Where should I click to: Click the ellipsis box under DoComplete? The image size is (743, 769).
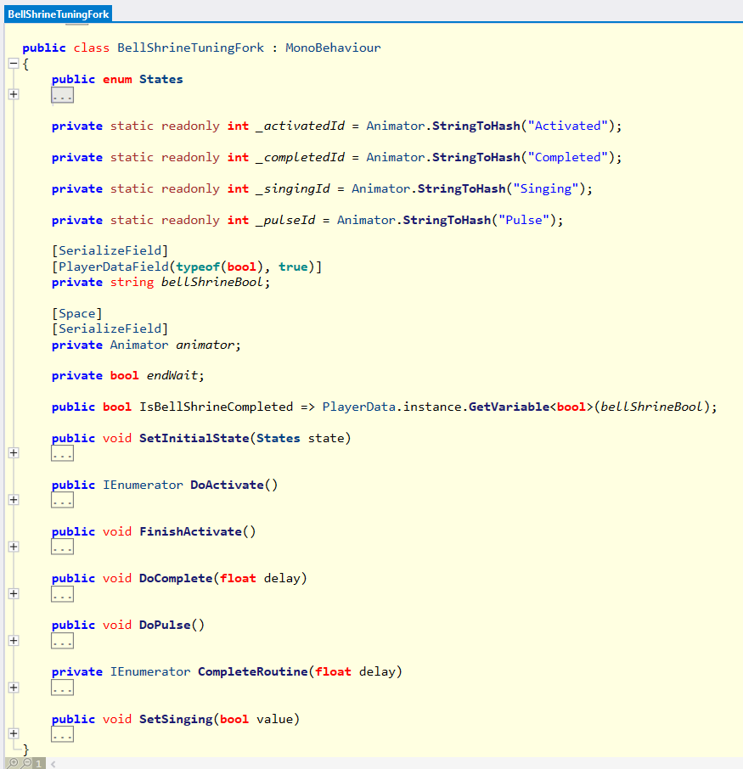click(x=62, y=594)
